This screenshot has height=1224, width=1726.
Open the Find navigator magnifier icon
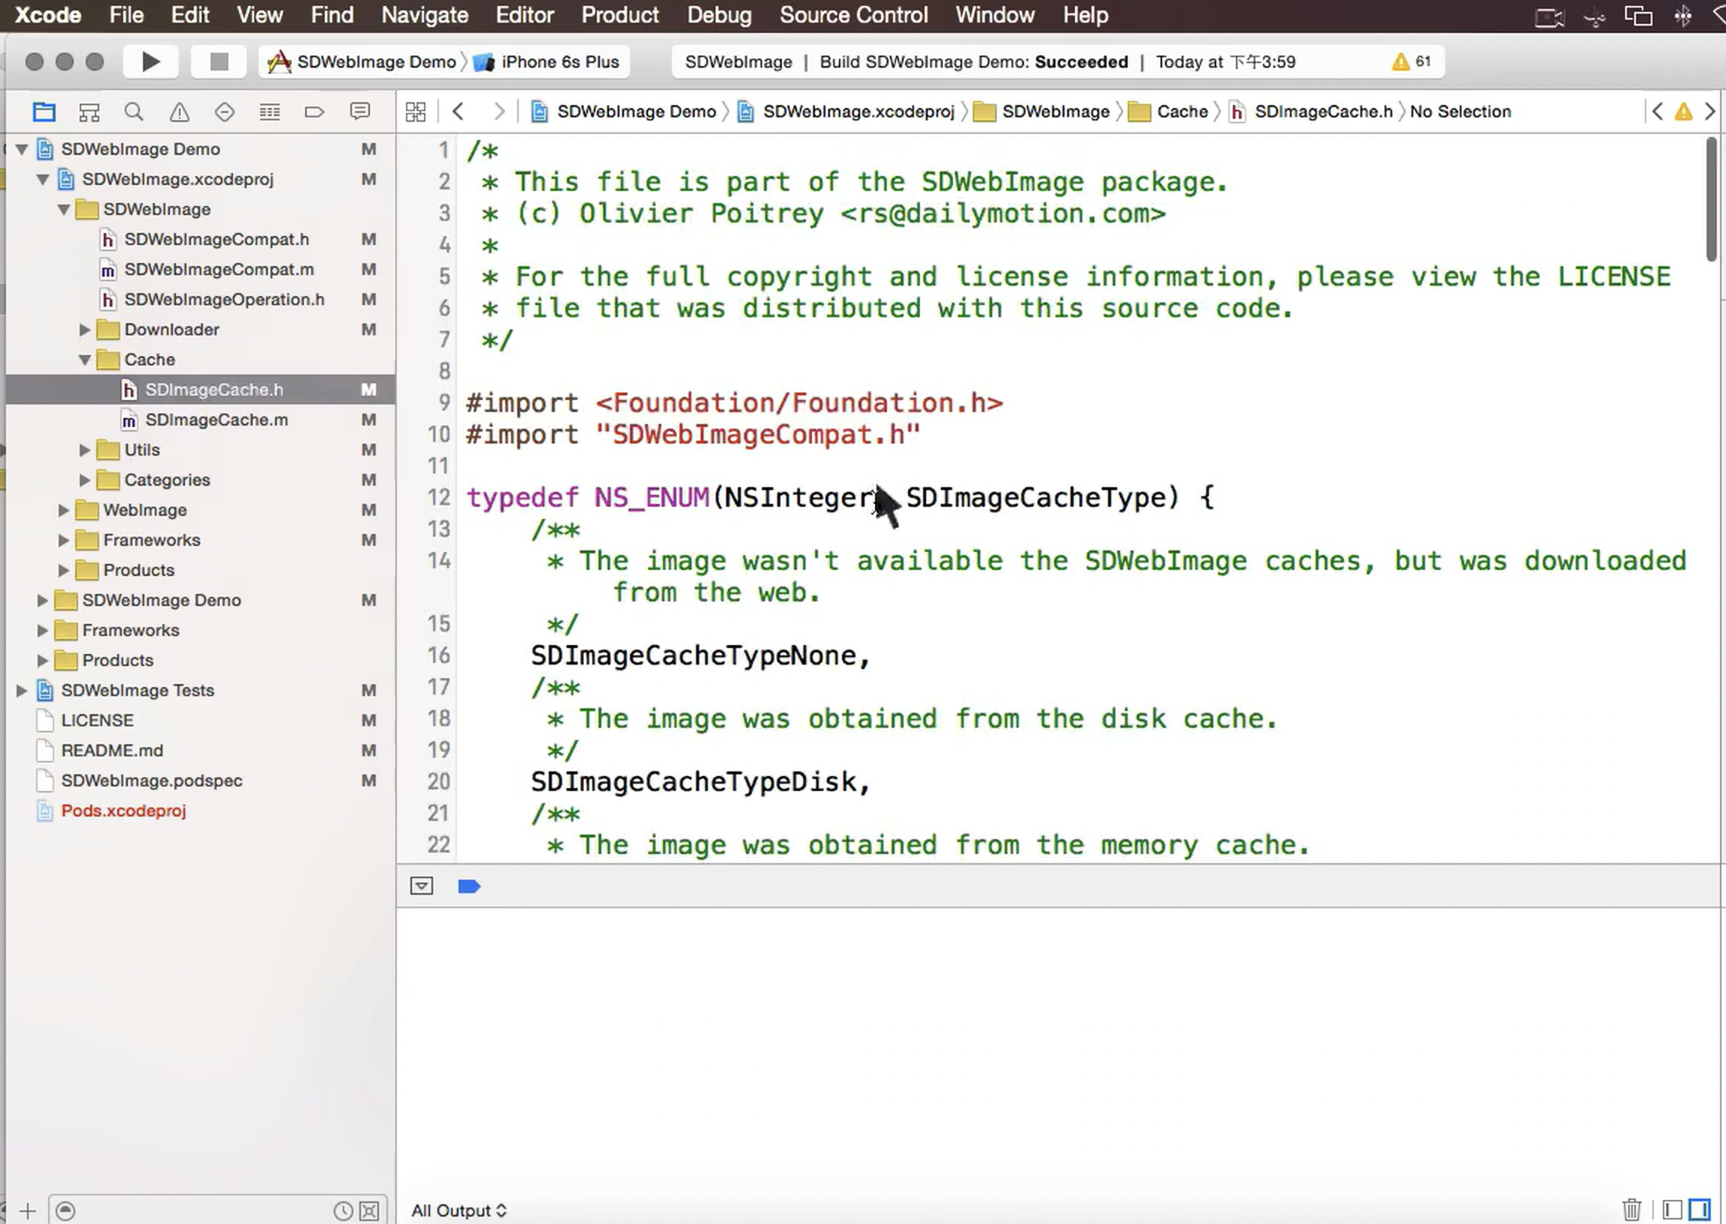coord(134,112)
